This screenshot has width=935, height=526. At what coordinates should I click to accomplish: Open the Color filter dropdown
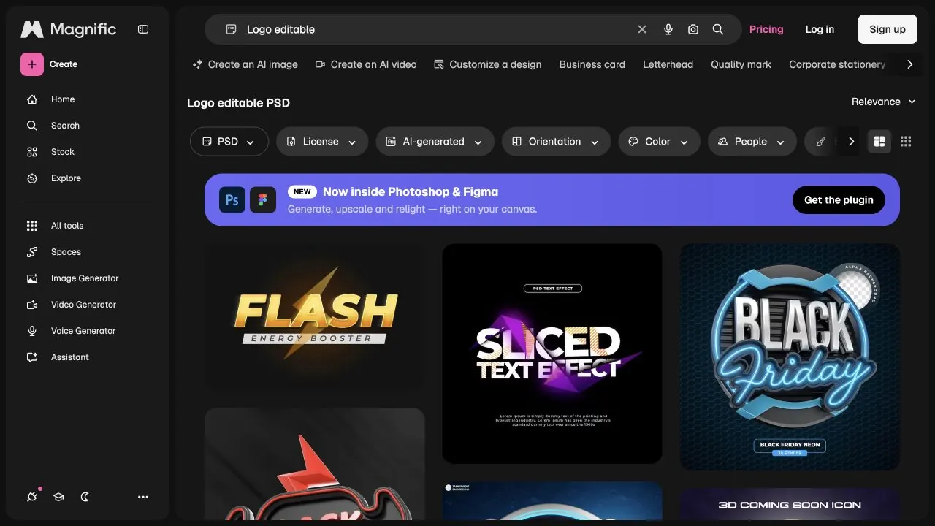click(x=660, y=142)
